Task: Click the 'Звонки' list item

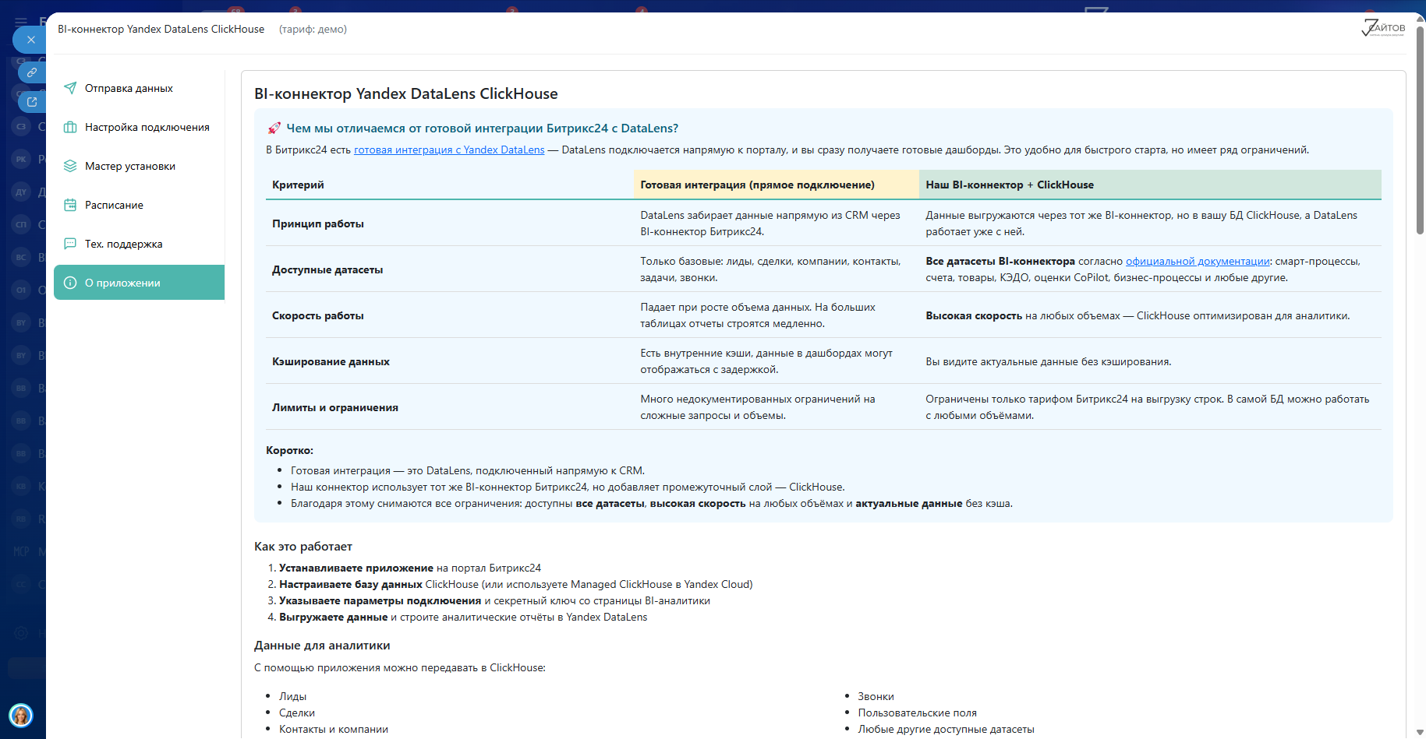Action: (x=876, y=696)
